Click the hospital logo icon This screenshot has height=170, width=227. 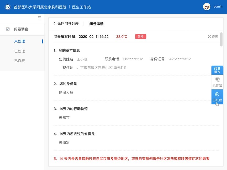click(8, 7)
